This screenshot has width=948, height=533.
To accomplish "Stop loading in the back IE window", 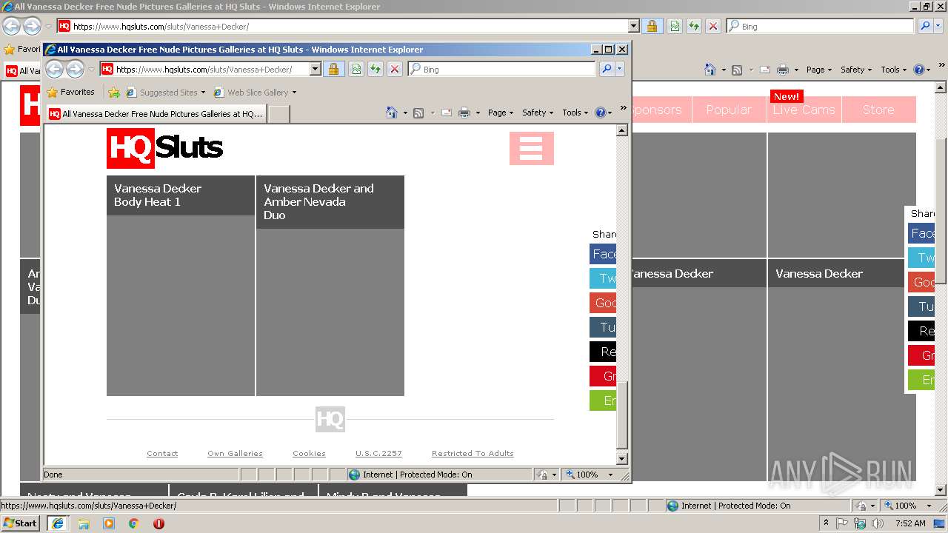I will point(713,26).
